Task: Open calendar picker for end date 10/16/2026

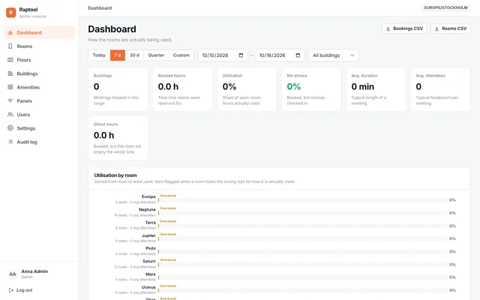Action: pyautogui.click(x=298, y=55)
